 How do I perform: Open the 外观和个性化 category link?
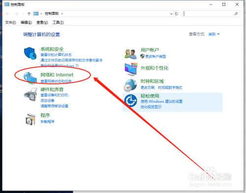(154, 68)
